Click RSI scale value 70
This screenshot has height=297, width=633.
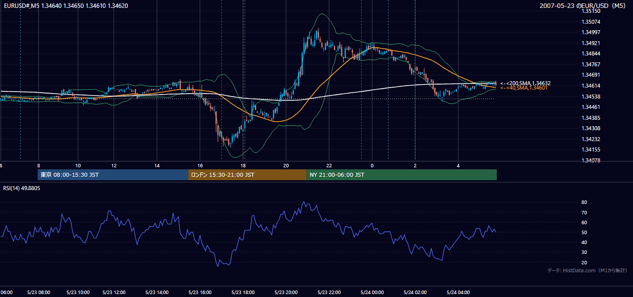point(584,212)
